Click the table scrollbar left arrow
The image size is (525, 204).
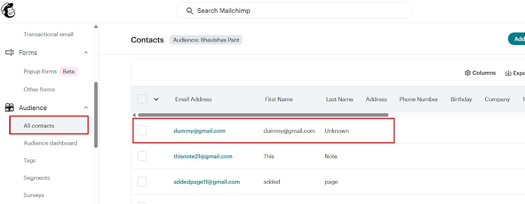pos(134,115)
